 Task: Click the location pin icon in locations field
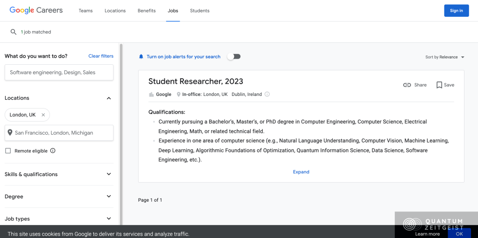click(x=10, y=133)
